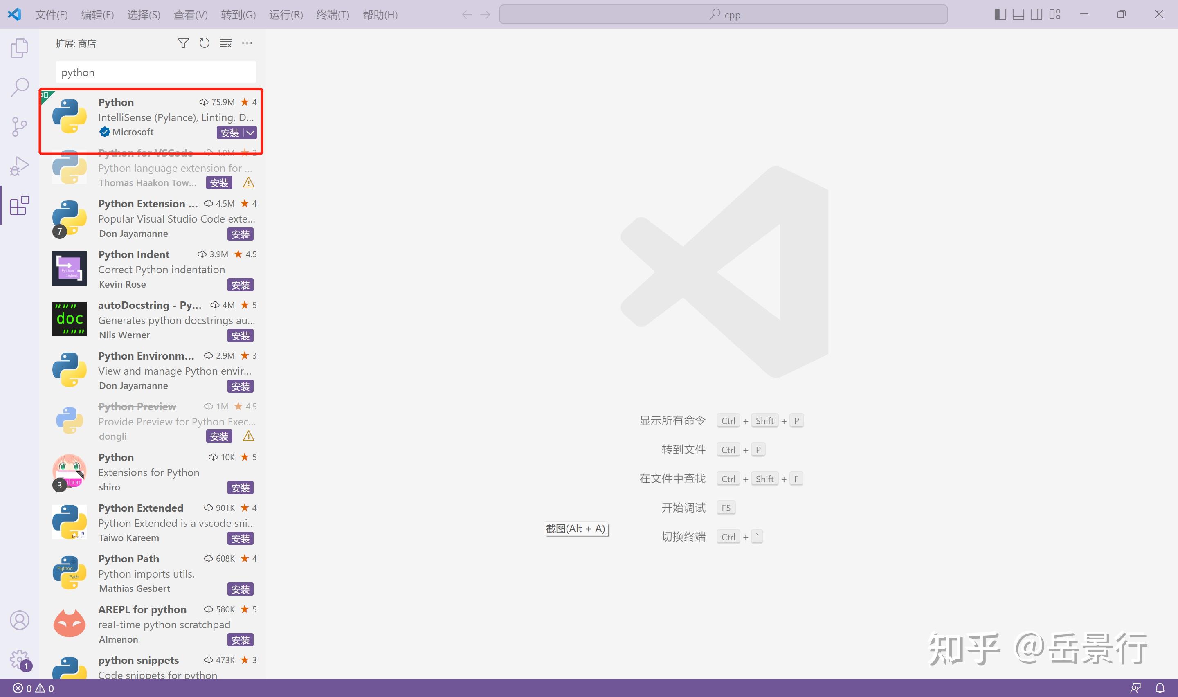Toggle the panel layout icon in title bar

click(x=1018, y=14)
